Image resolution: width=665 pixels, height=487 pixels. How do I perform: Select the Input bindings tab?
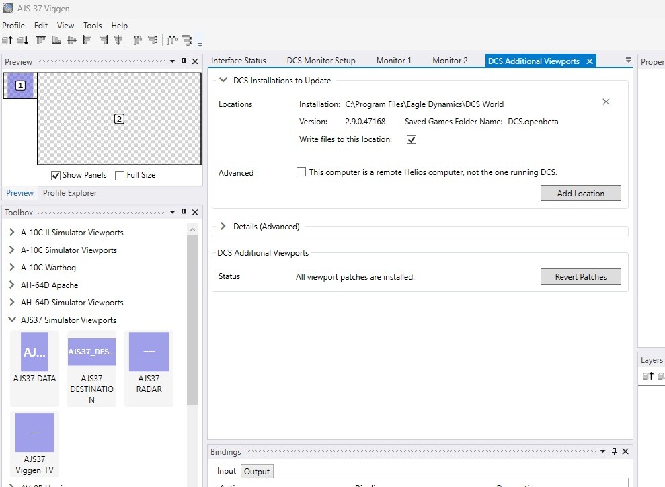227,471
